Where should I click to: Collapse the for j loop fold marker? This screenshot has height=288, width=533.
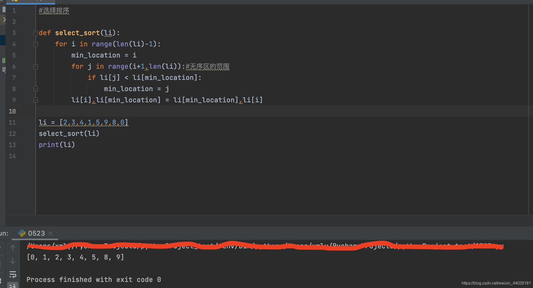(x=36, y=67)
